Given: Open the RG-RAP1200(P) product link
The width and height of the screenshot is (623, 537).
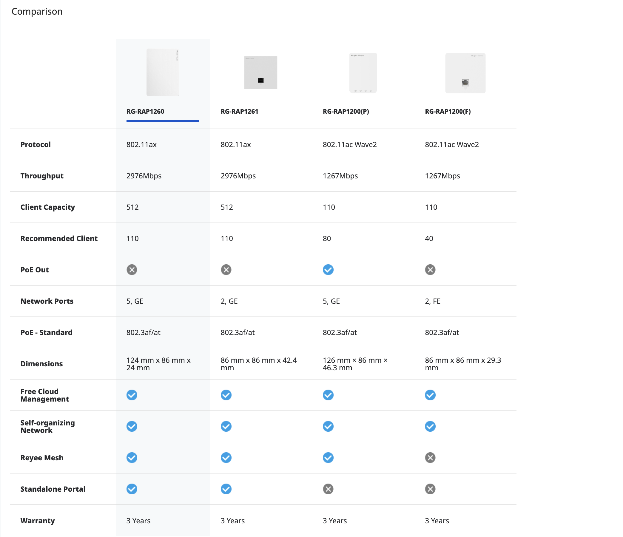Looking at the screenshot, I should [346, 112].
